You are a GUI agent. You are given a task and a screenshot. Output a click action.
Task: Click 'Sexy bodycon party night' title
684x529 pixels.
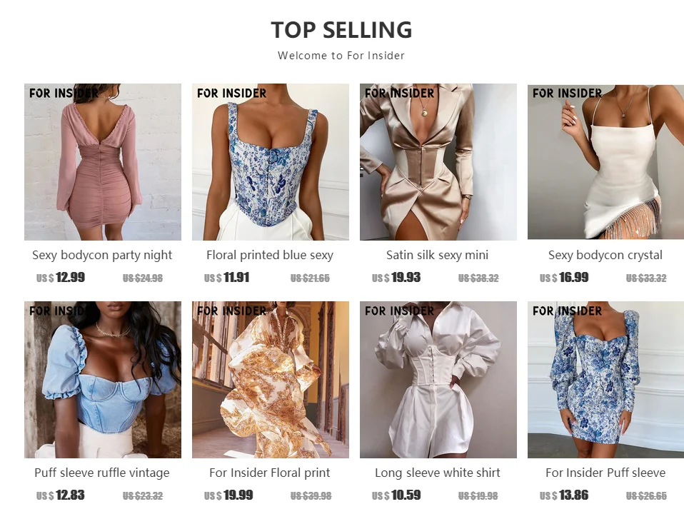coord(102,255)
